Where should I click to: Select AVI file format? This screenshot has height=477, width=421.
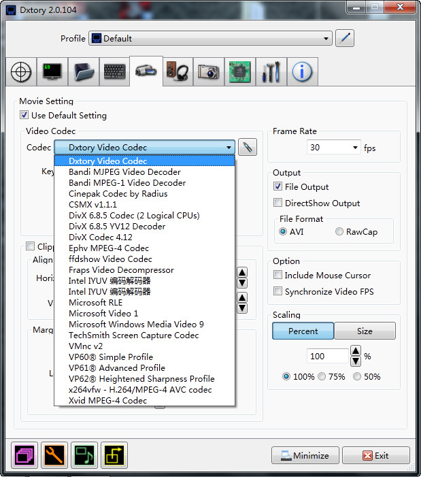tap(283, 231)
